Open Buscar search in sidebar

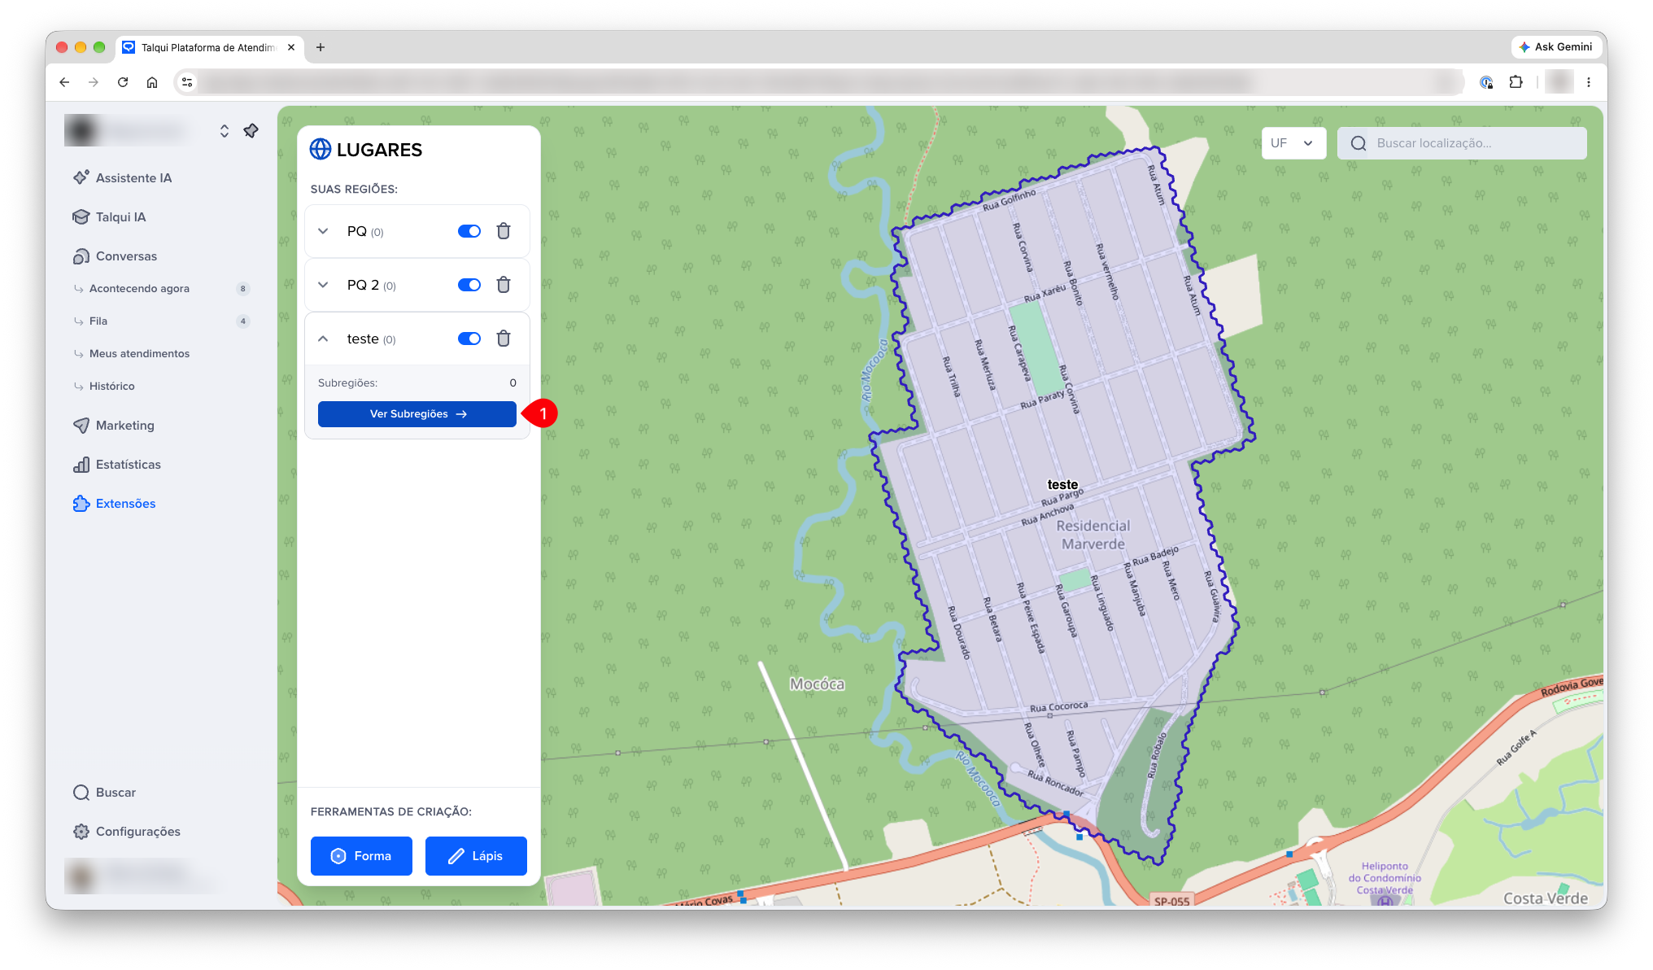point(104,793)
